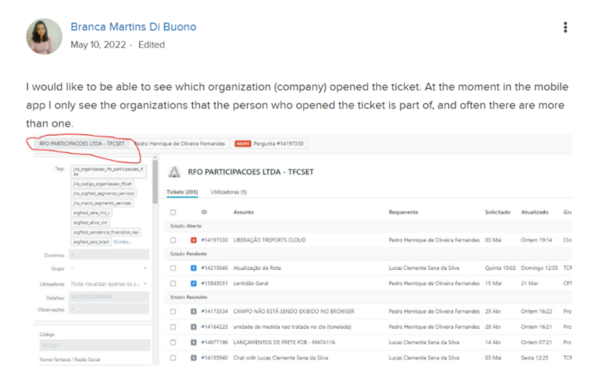Show the 12 mais... hidden tags
This screenshot has height=379, width=604.
(x=122, y=243)
